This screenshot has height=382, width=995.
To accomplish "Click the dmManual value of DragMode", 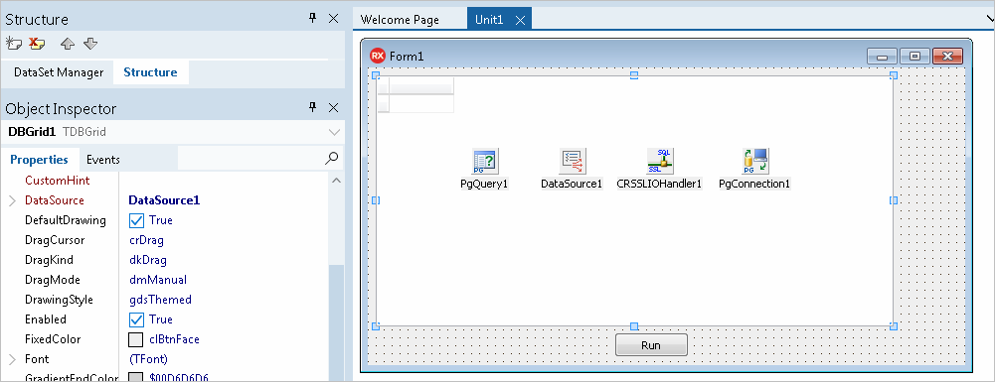I will pos(157,280).
